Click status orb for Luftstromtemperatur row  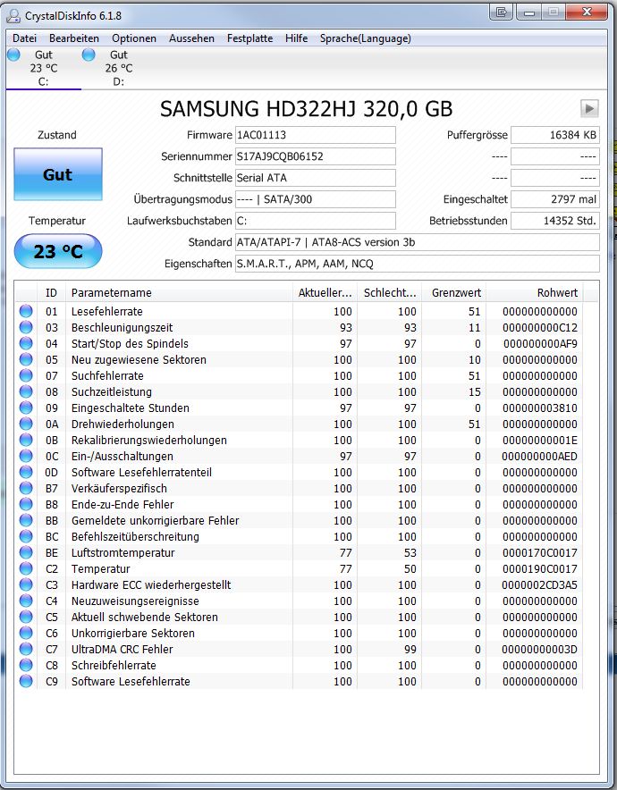(26, 552)
